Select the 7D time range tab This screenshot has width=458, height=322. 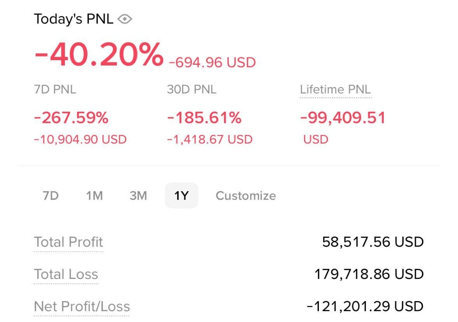[51, 196]
